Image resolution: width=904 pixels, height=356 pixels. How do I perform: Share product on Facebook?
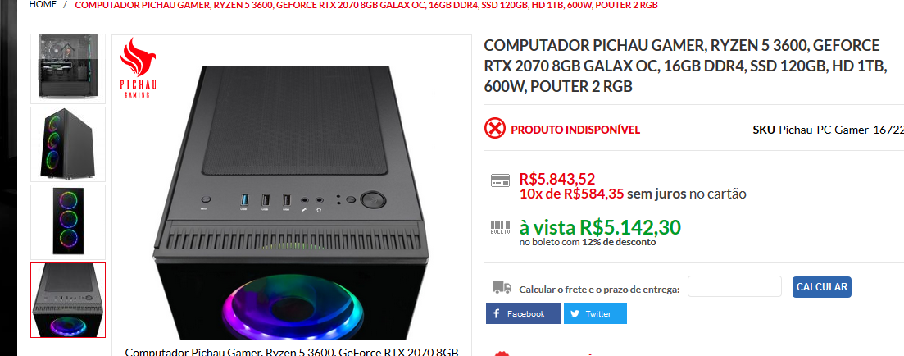[523, 313]
